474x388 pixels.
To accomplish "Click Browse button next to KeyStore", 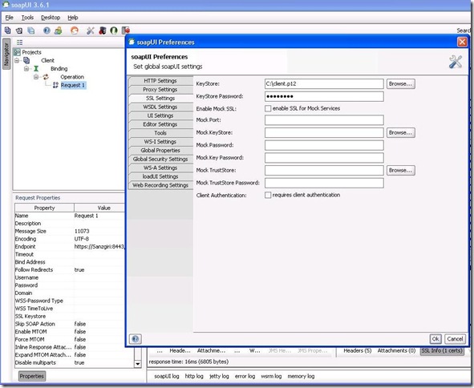I will click(x=401, y=84).
